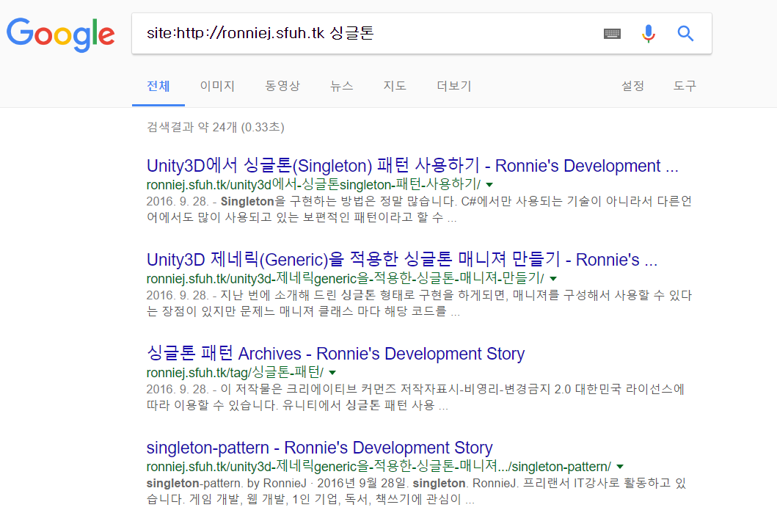Open the on-screen keyboard input tool

pyautogui.click(x=612, y=34)
